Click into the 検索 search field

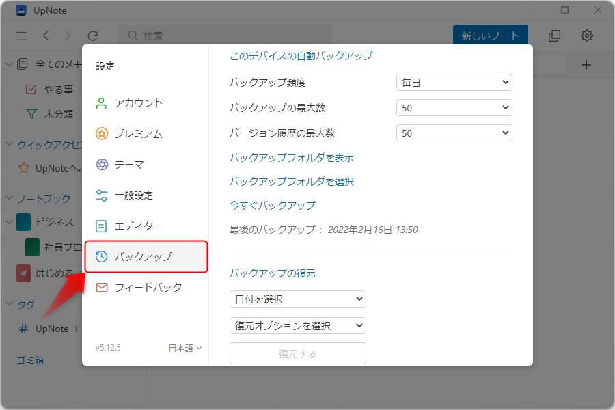pos(224,36)
